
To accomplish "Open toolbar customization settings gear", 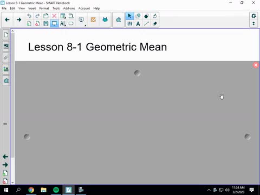I will 253,16.
